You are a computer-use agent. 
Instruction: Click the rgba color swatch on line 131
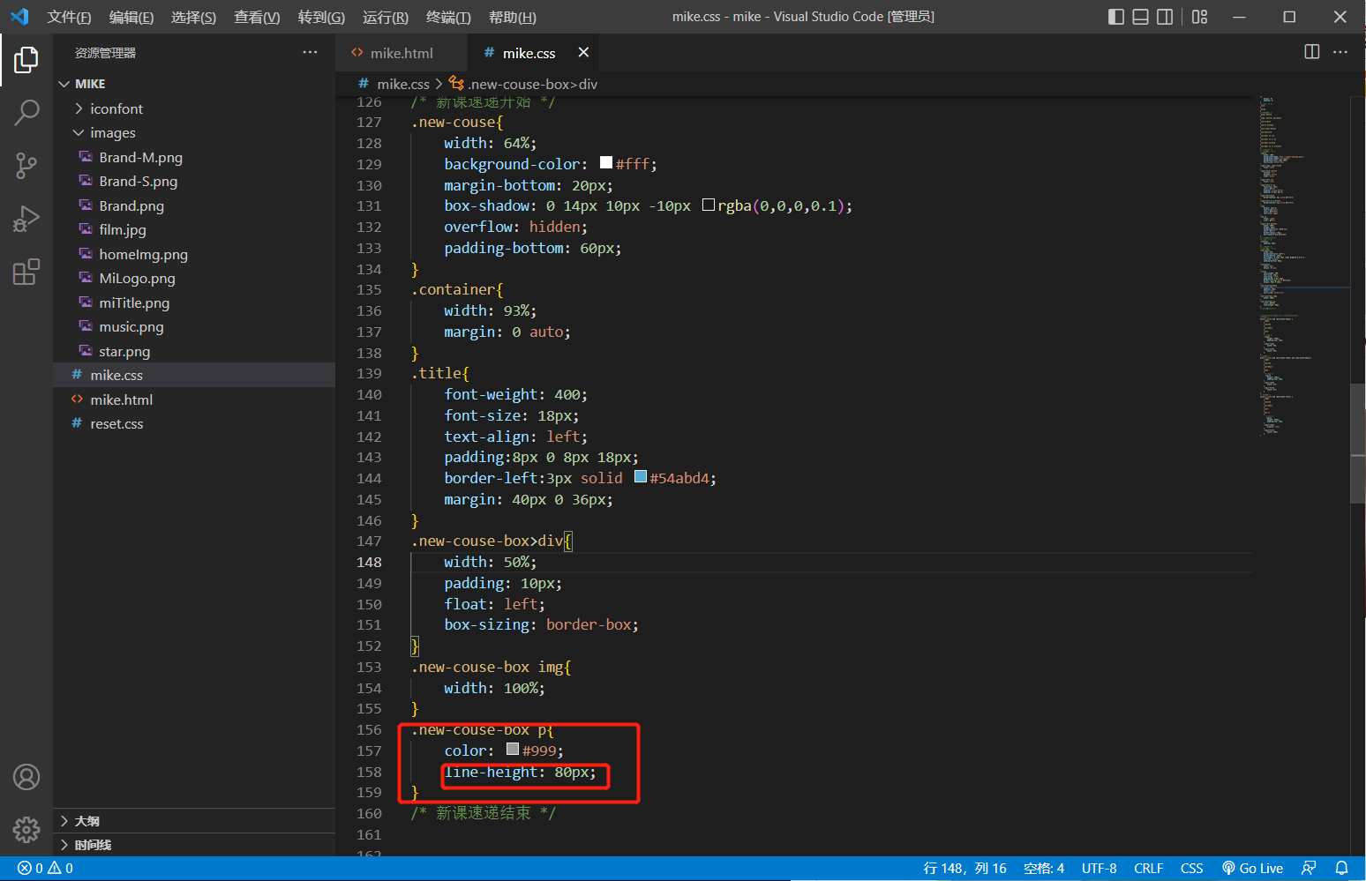click(x=709, y=205)
